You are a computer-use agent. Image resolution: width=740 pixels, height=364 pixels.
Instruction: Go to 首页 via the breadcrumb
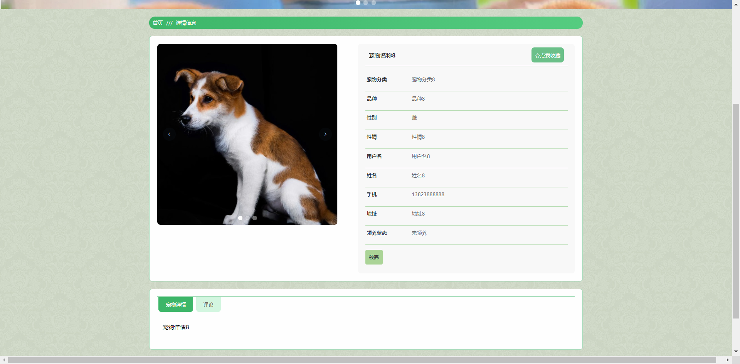tap(158, 23)
